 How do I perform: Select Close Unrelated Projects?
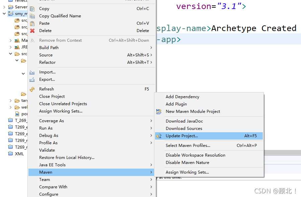(x=91, y=104)
